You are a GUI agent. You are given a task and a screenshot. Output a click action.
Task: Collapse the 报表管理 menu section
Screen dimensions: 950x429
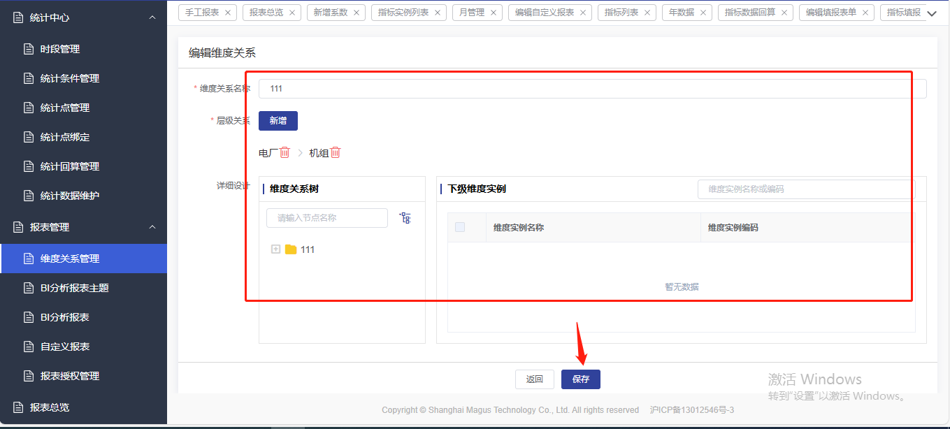coord(152,227)
